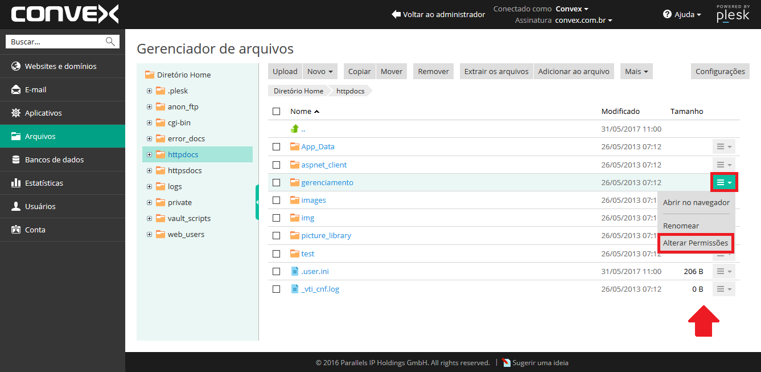Open the Mais dropdown
Image resolution: width=761 pixels, height=372 pixels.
pyautogui.click(x=636, y=71)
